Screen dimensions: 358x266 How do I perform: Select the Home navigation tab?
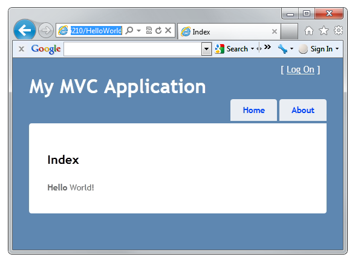(253, 110)
